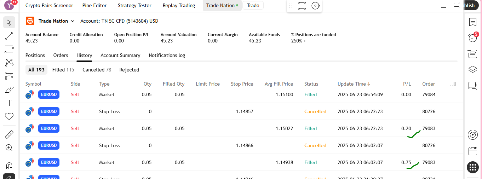Open the alerts clock icon
This screenshot has width=482, height=179.
[472, 37]
